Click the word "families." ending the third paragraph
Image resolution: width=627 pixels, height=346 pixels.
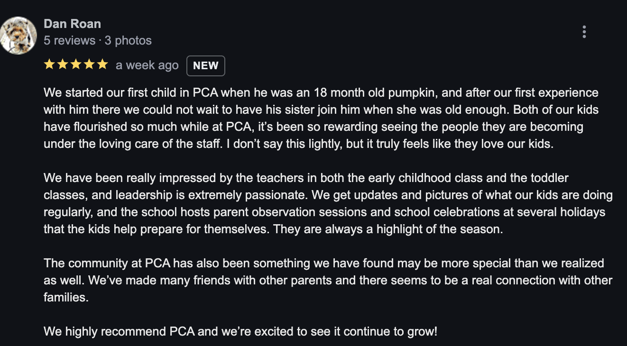pyautogui.click(x=66, y=299)
